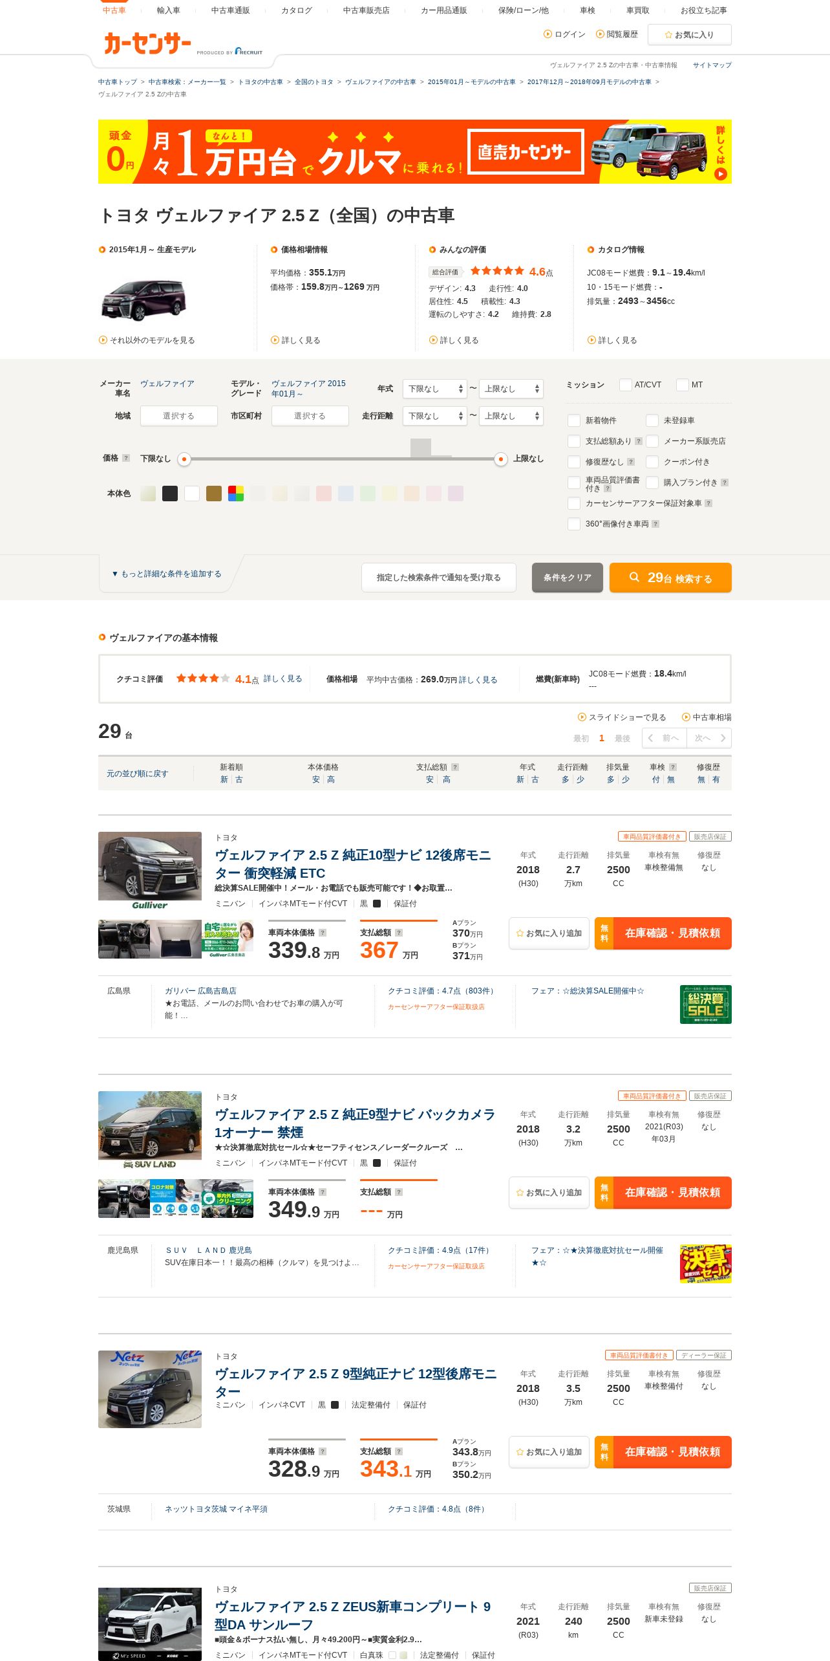The image size is (830, 1661).
Task: Open 地域 選択する selector
Action: (x=178, y=416)
